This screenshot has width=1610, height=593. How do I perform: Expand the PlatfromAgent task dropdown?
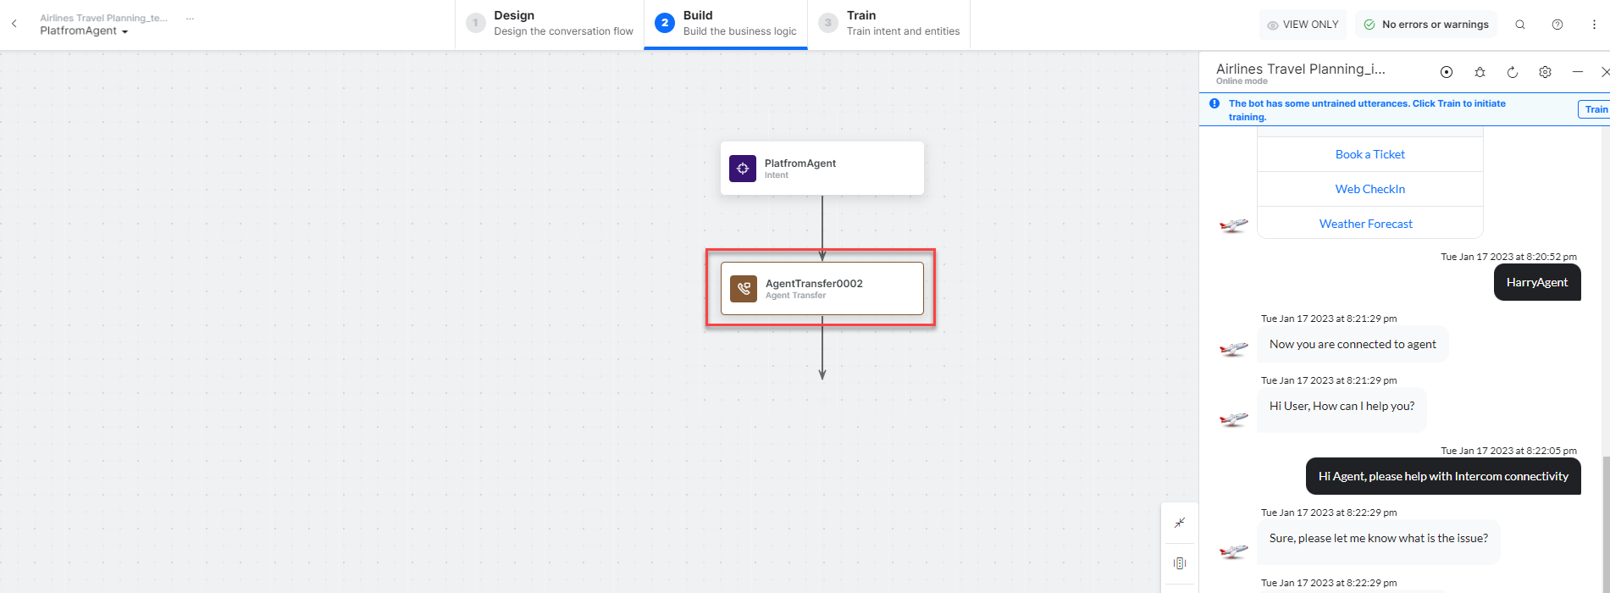pyautogui.click(x=124, y=31)
